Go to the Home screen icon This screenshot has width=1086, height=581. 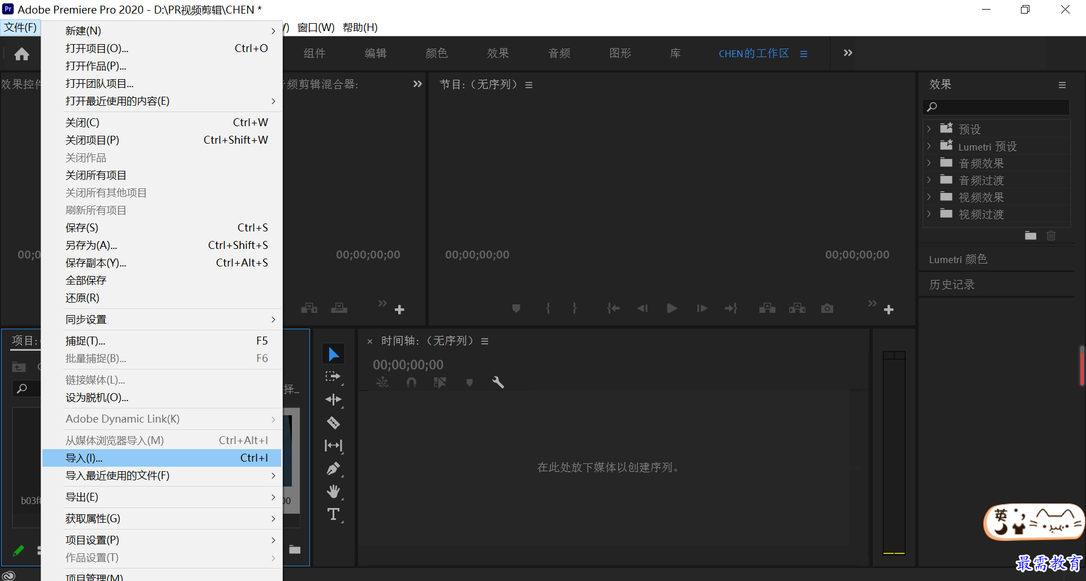pyautogui.click(x=21, y=54)
